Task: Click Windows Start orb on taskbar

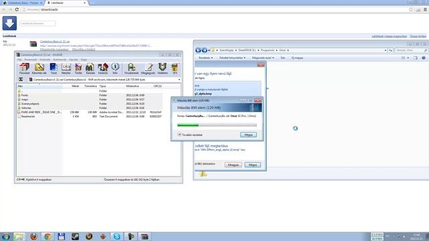Action: [x=6, y=236]
